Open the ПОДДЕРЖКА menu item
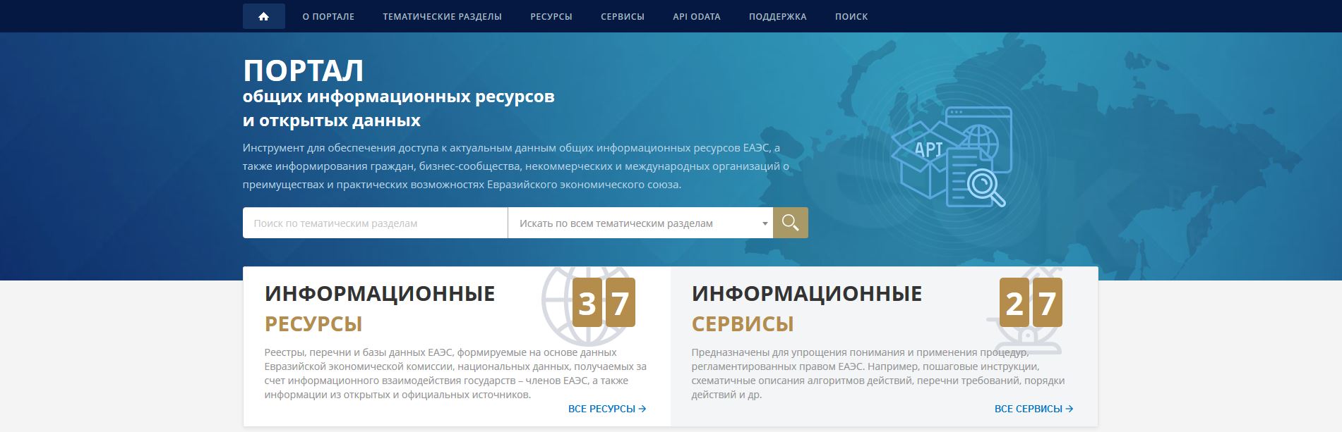The width and height of the screenshot is (1342, 432). tap(778, 16)
